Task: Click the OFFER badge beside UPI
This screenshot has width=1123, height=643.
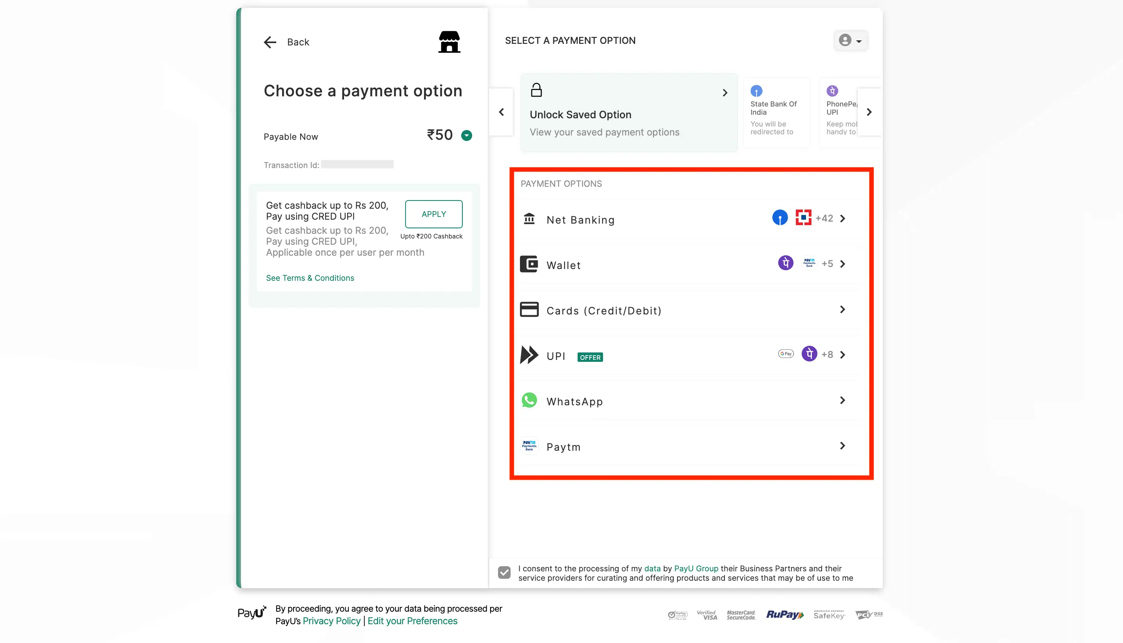Action: pos(590,357)
